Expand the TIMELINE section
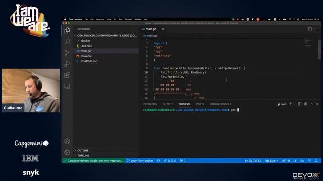 (x=83, y=156)
